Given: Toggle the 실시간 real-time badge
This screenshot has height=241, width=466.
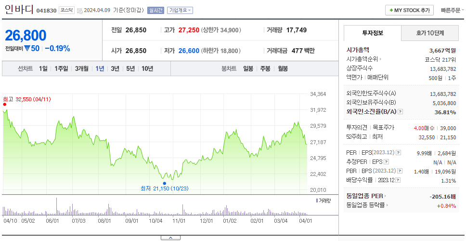Looking at the screenshot, I should click(x=155, y=10).
